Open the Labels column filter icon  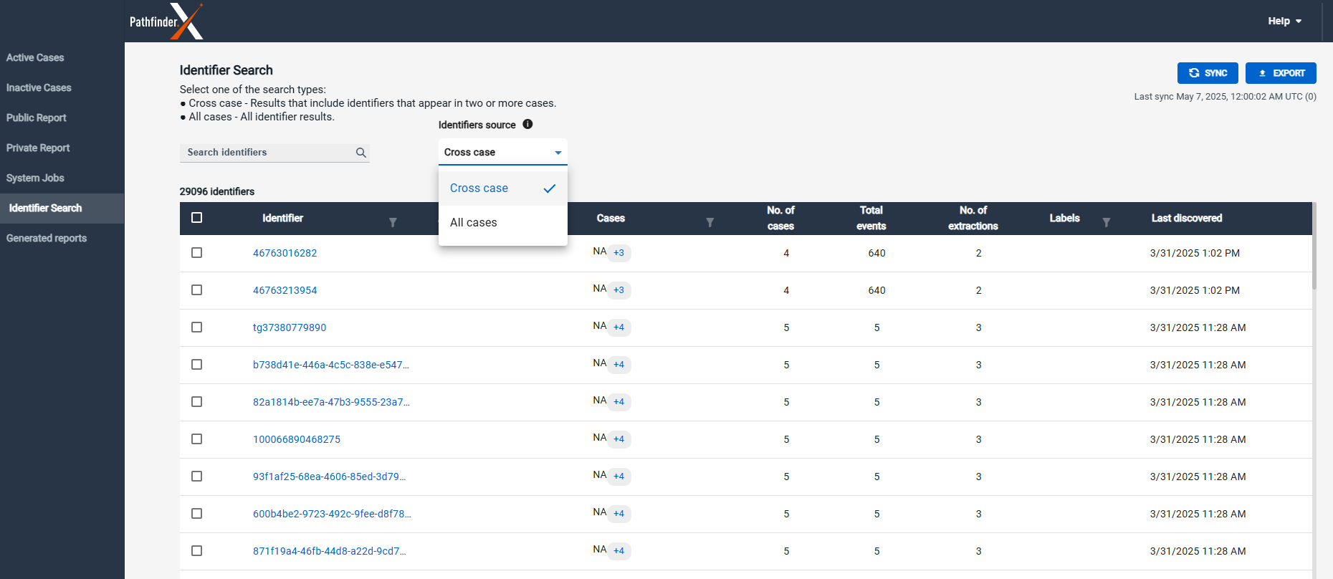tap(1107, 223)
